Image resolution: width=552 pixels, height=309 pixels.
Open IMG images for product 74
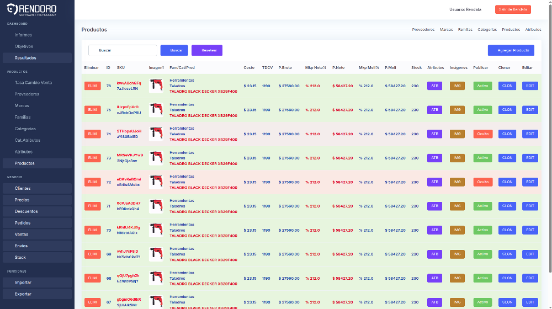coord(457,134)
